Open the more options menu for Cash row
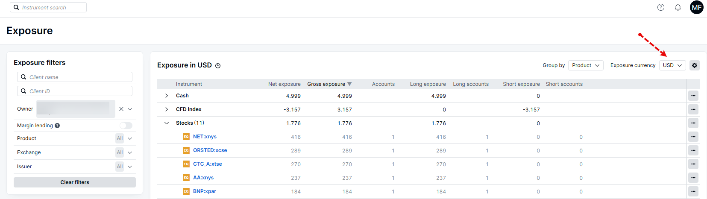Screen dimensions: 707x199 693,96
